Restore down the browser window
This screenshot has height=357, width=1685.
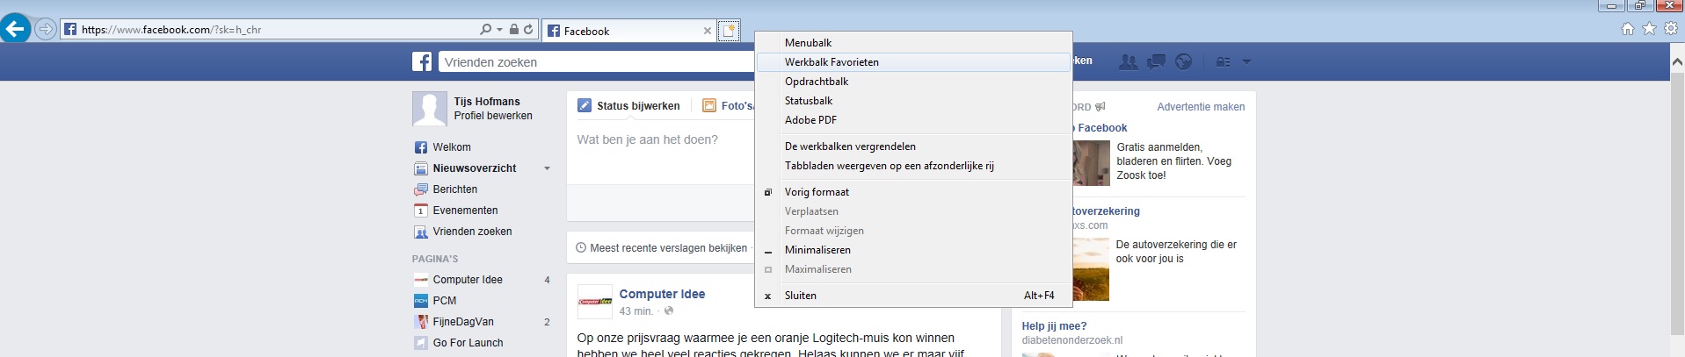[1639, 5]
